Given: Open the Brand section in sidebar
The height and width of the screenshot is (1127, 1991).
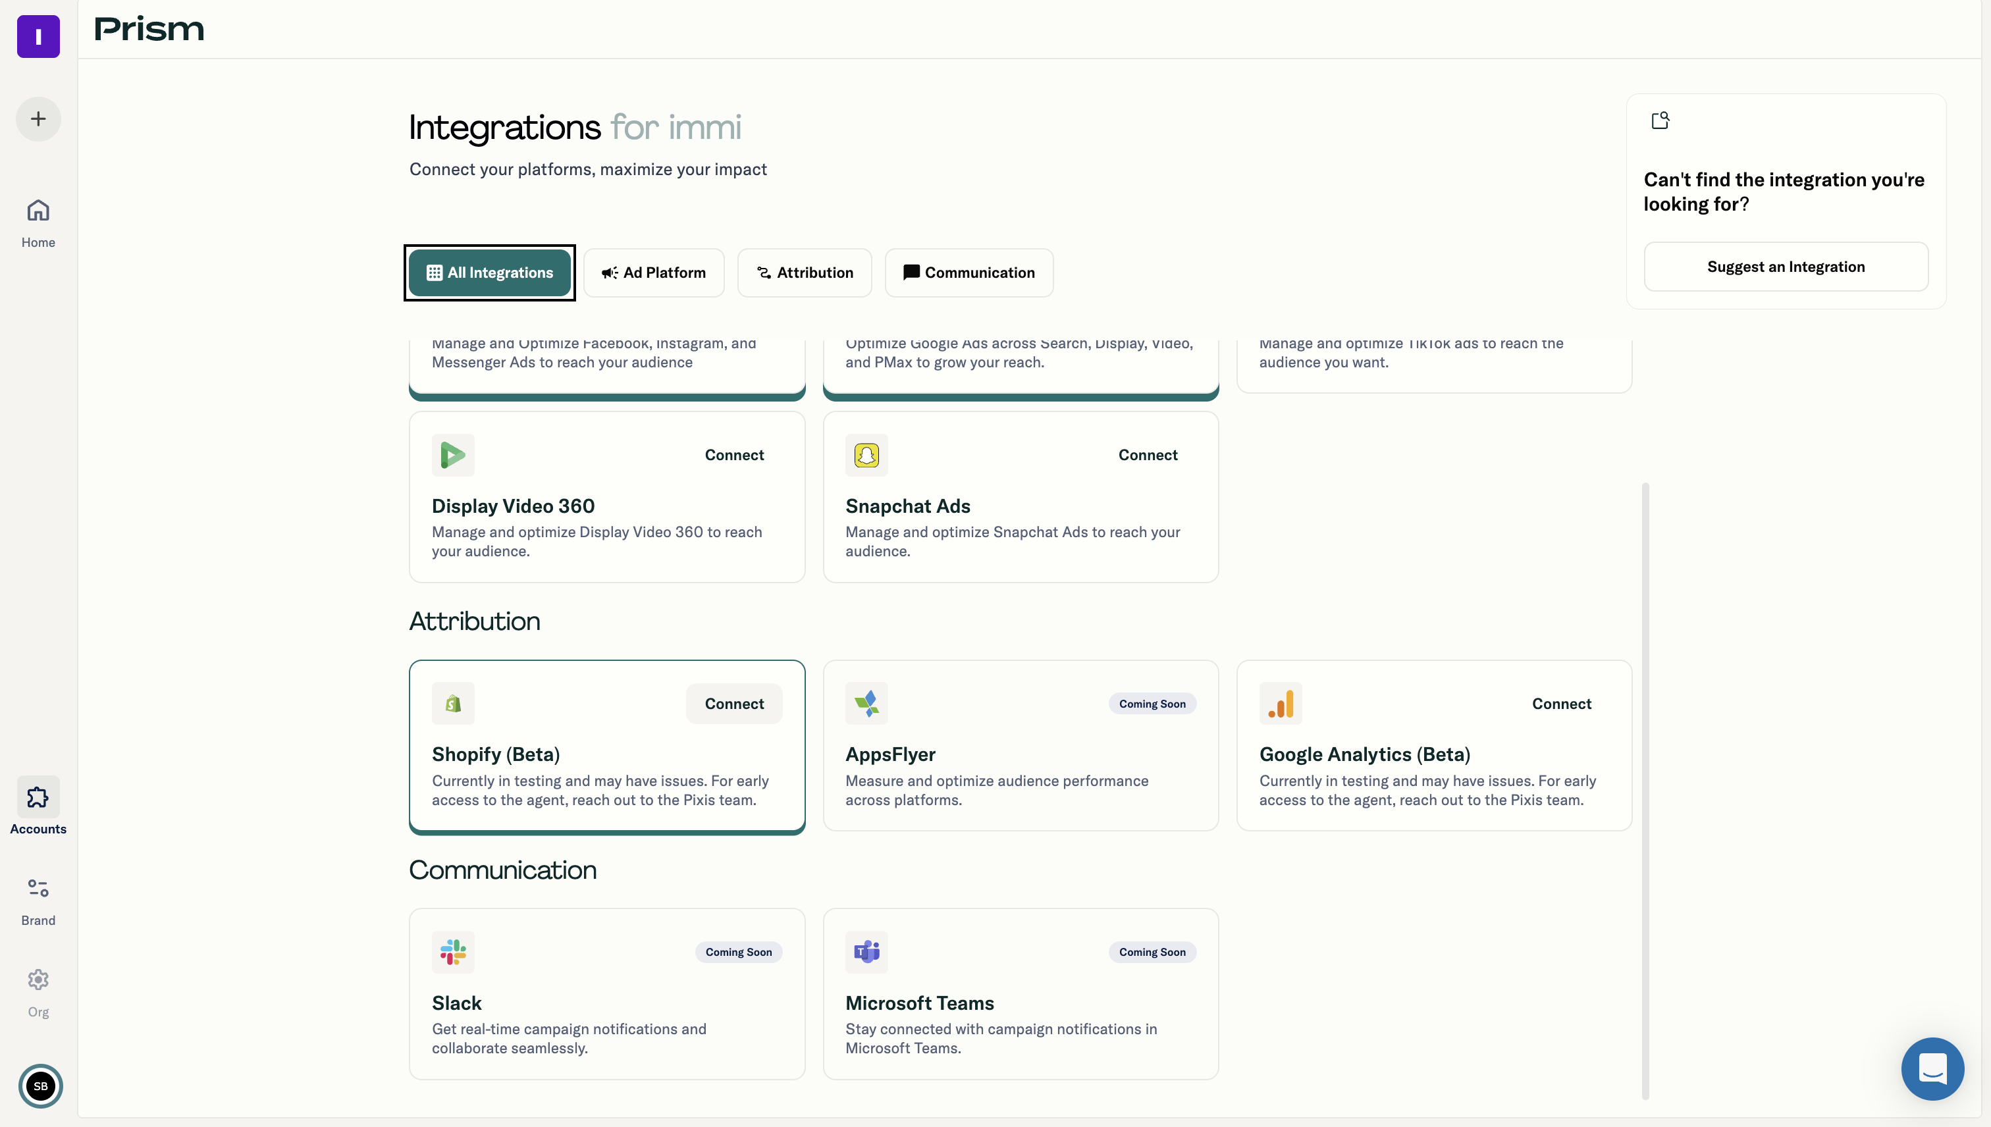Looking at the screenshot, I should pos(38,899).
